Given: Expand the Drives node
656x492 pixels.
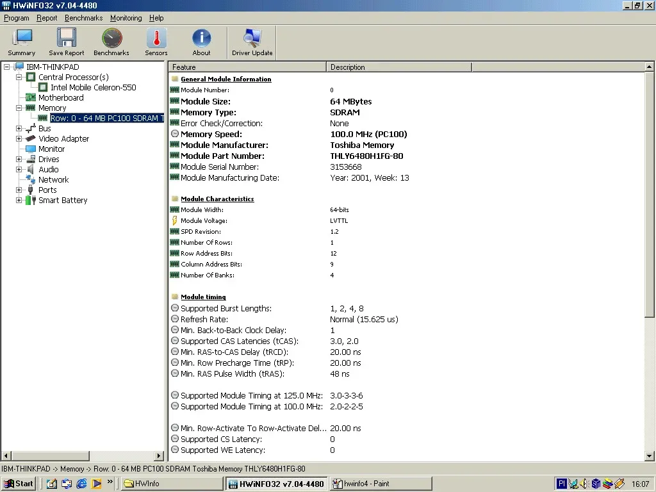Looking at the screenshot, I should (x=19, y=159).
